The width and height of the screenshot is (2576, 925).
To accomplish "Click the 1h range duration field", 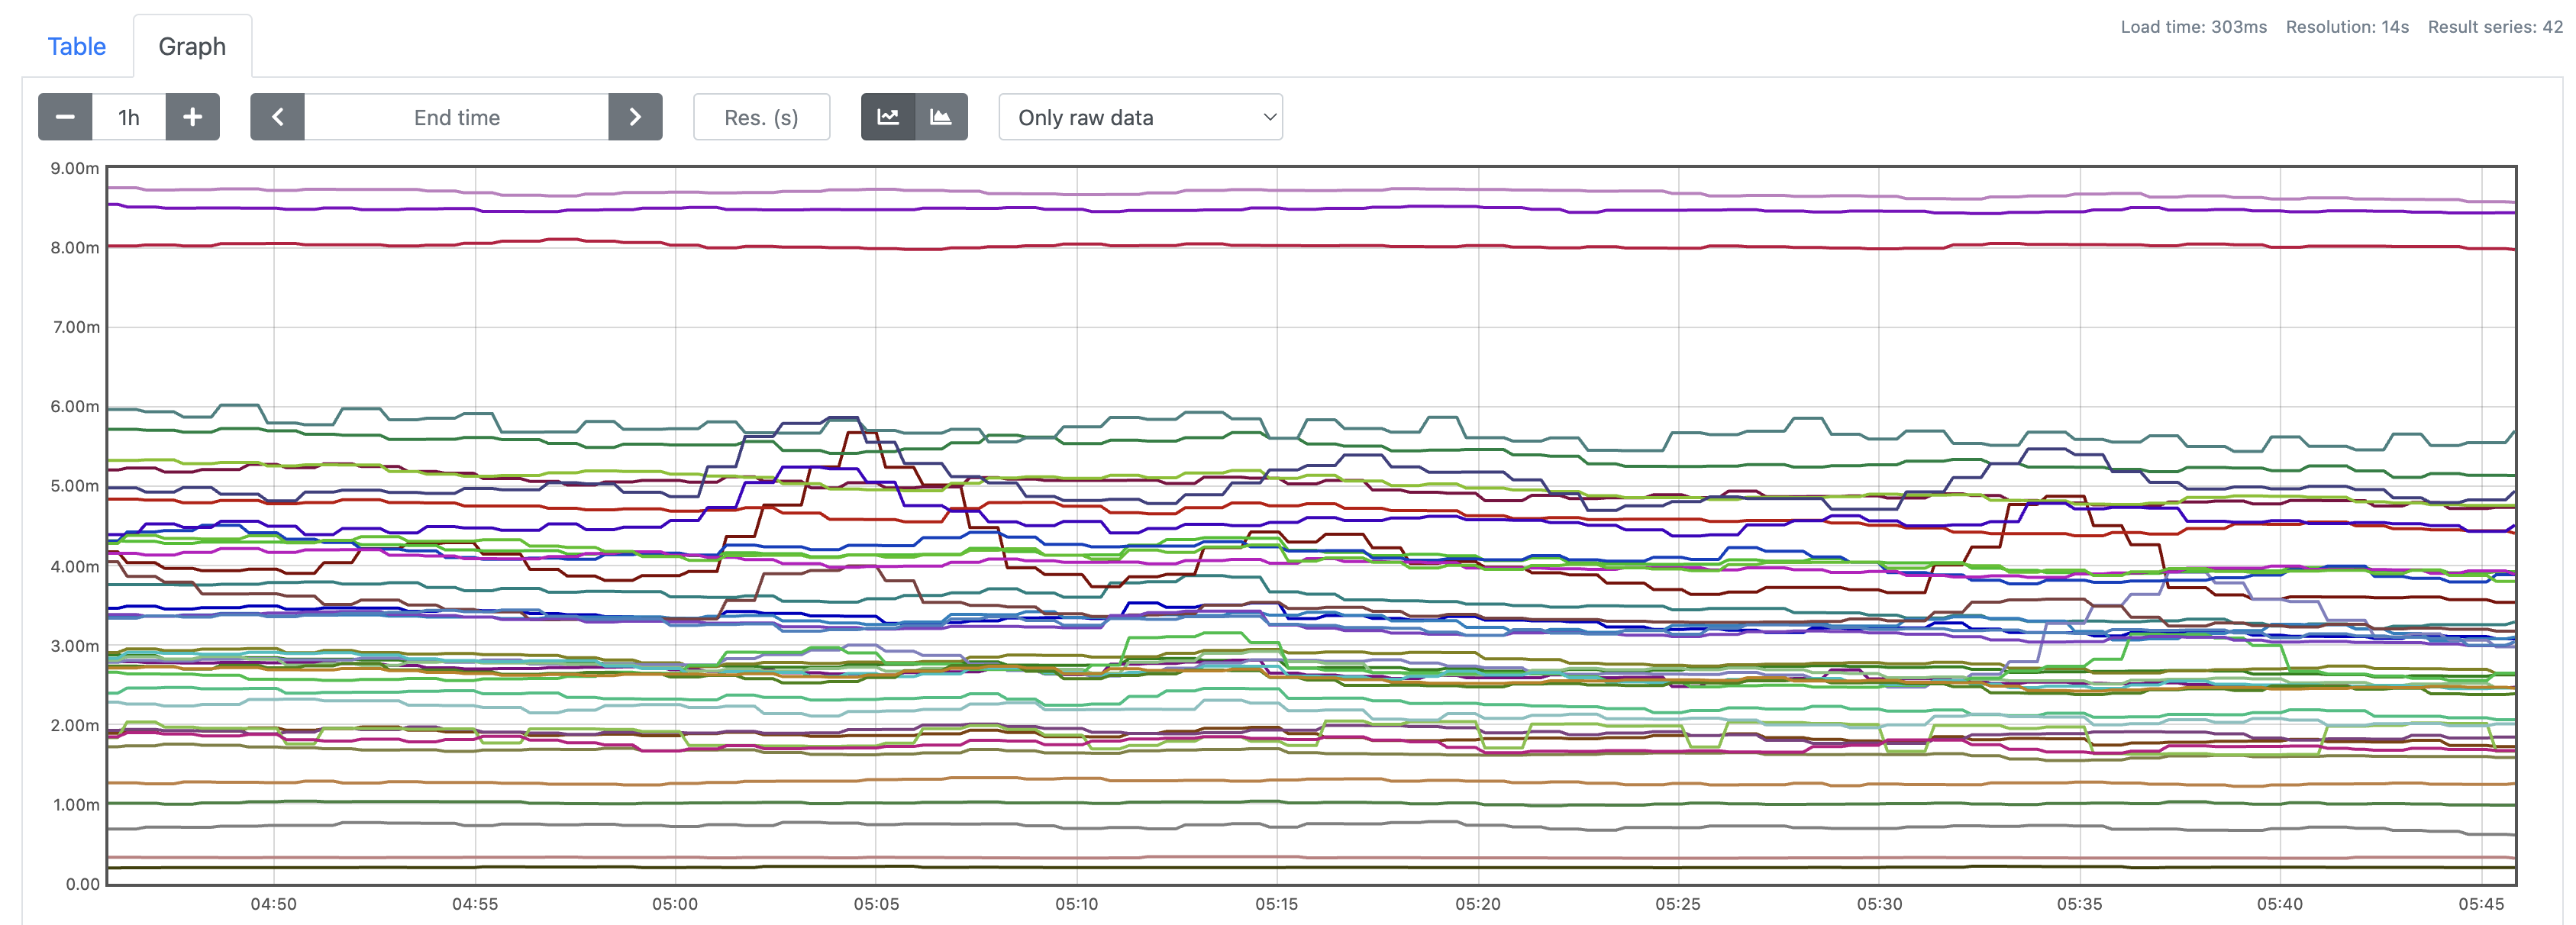I will click(129, 117).
